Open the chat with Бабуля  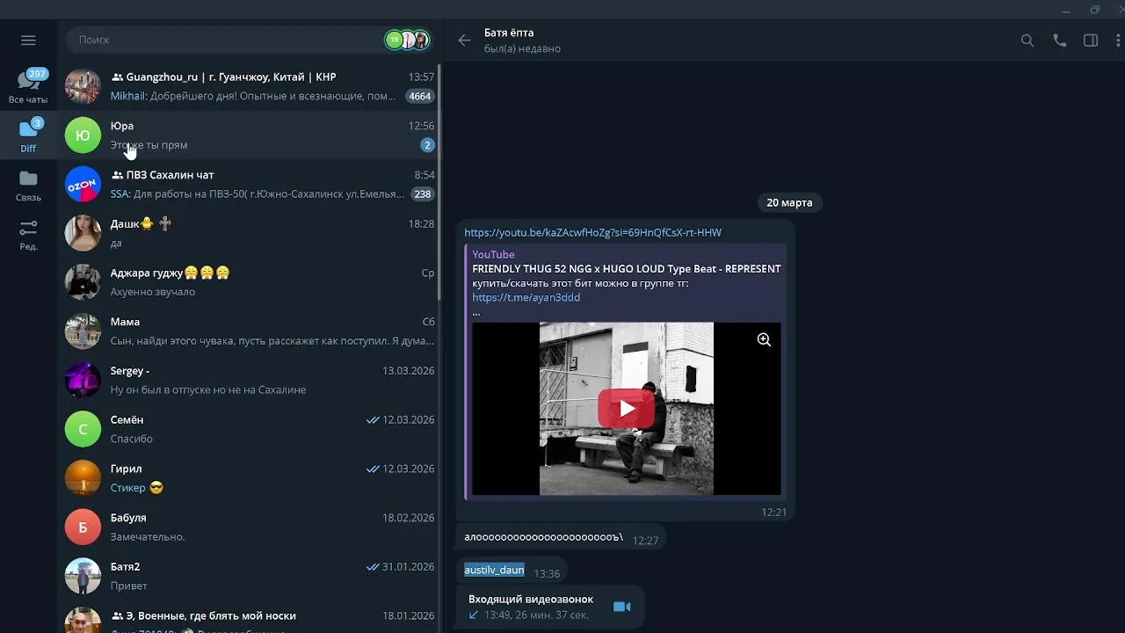249,527
